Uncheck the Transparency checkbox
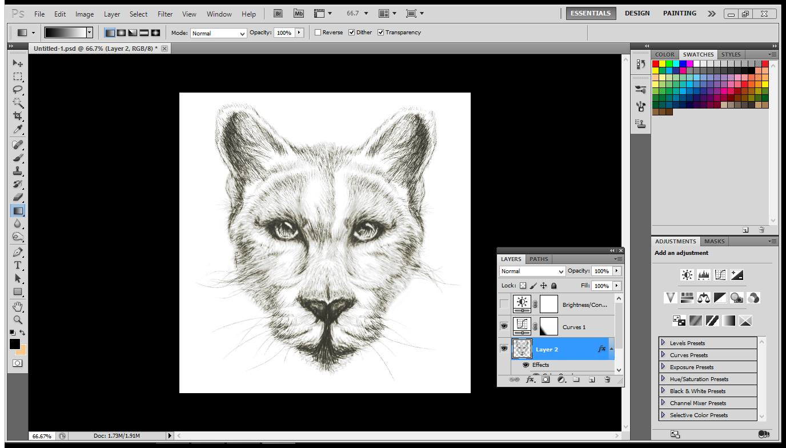786x448 pixels. click(x=381, y=33)
